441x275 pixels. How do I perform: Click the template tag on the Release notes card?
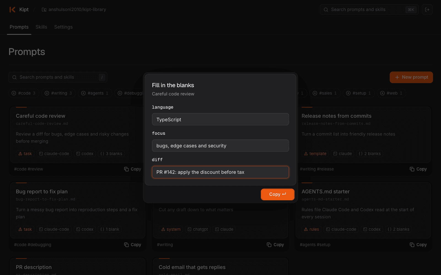click(315, 154)
